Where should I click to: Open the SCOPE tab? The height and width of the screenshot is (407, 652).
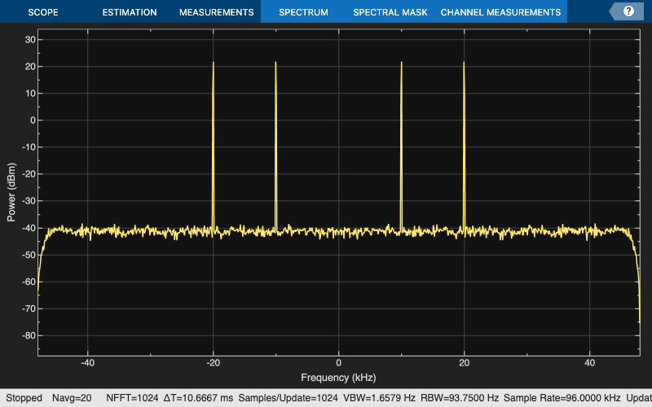pyautogui.click(x=43, y=12)
